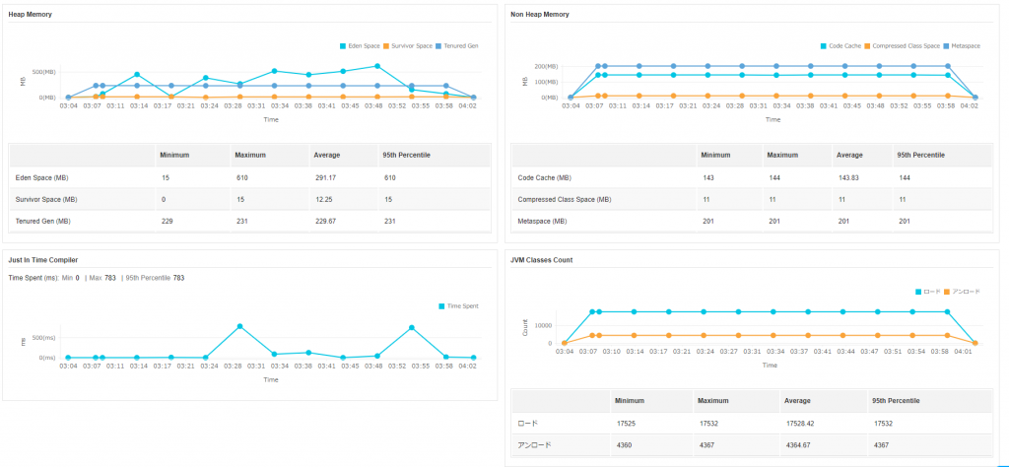Select the アンロード row in classes table
The width and height of the screenshot is (1009, 467).
[x=751, y=444]
